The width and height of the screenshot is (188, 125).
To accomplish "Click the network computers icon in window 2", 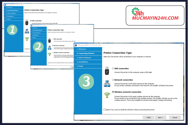I will point(50,47).
